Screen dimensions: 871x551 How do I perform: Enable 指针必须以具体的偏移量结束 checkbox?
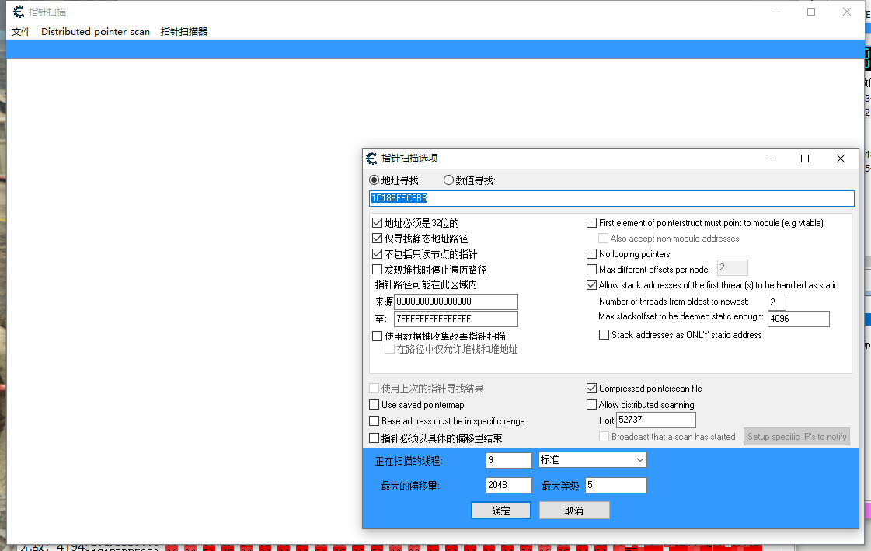tap(375, 438)
